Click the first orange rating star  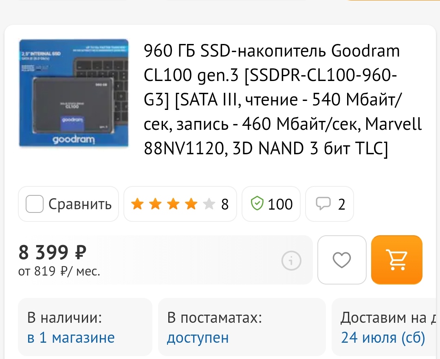pyautogui.click(x=137, y=204)
